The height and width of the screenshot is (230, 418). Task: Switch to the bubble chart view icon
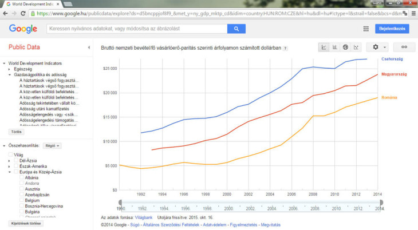[356, 47]
